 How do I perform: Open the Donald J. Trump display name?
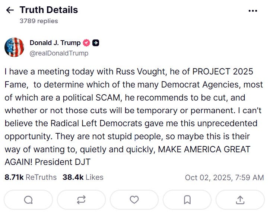pos(55,43)
